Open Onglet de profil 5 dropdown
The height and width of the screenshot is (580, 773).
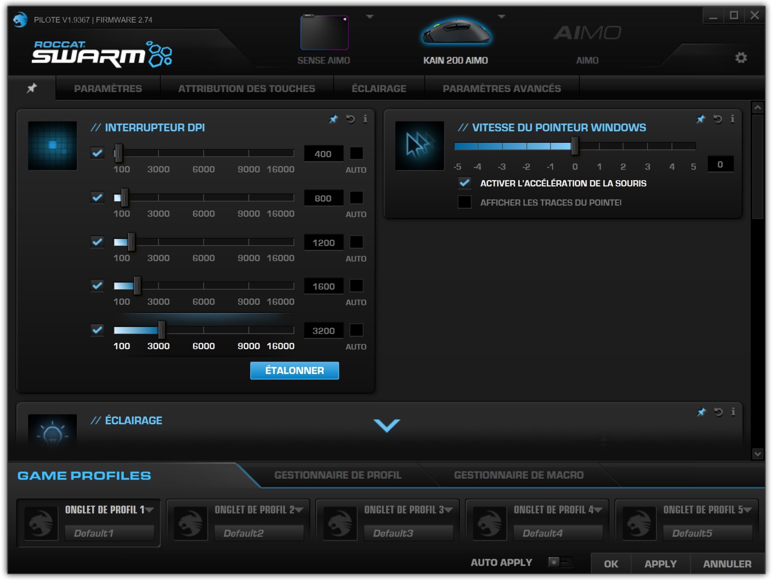click(x=748, y=510)
